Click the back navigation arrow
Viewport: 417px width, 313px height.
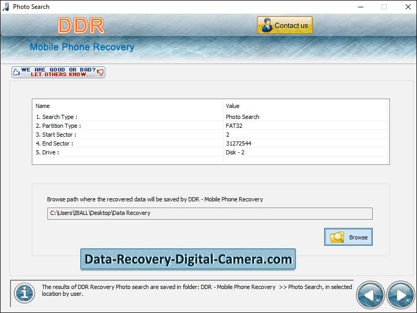(370, 295)
